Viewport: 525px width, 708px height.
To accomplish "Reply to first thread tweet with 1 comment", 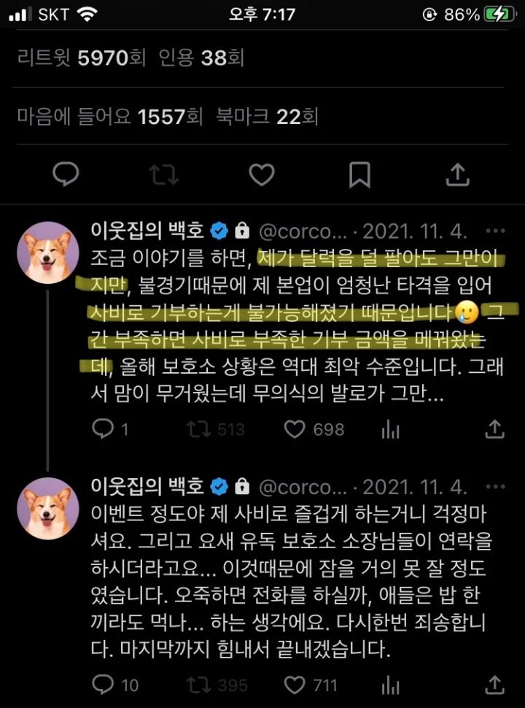I will pos(110,429).
